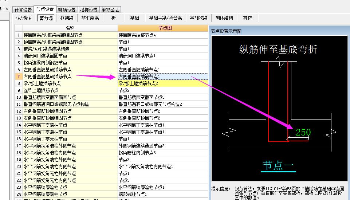Open the 箍筋公式 tab

[x=110, y=9]
